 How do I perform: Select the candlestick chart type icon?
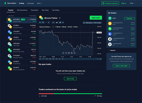tap(60, 22)
